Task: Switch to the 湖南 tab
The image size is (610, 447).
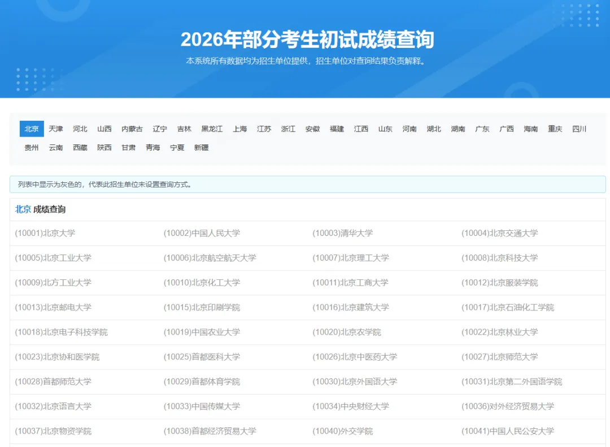Action: coord(458,129)
